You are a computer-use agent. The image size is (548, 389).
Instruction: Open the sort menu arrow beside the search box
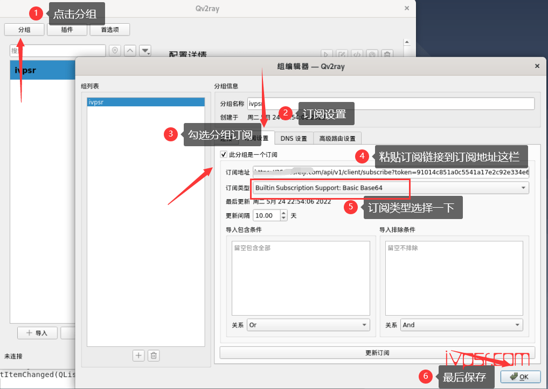tap(145, 51)
